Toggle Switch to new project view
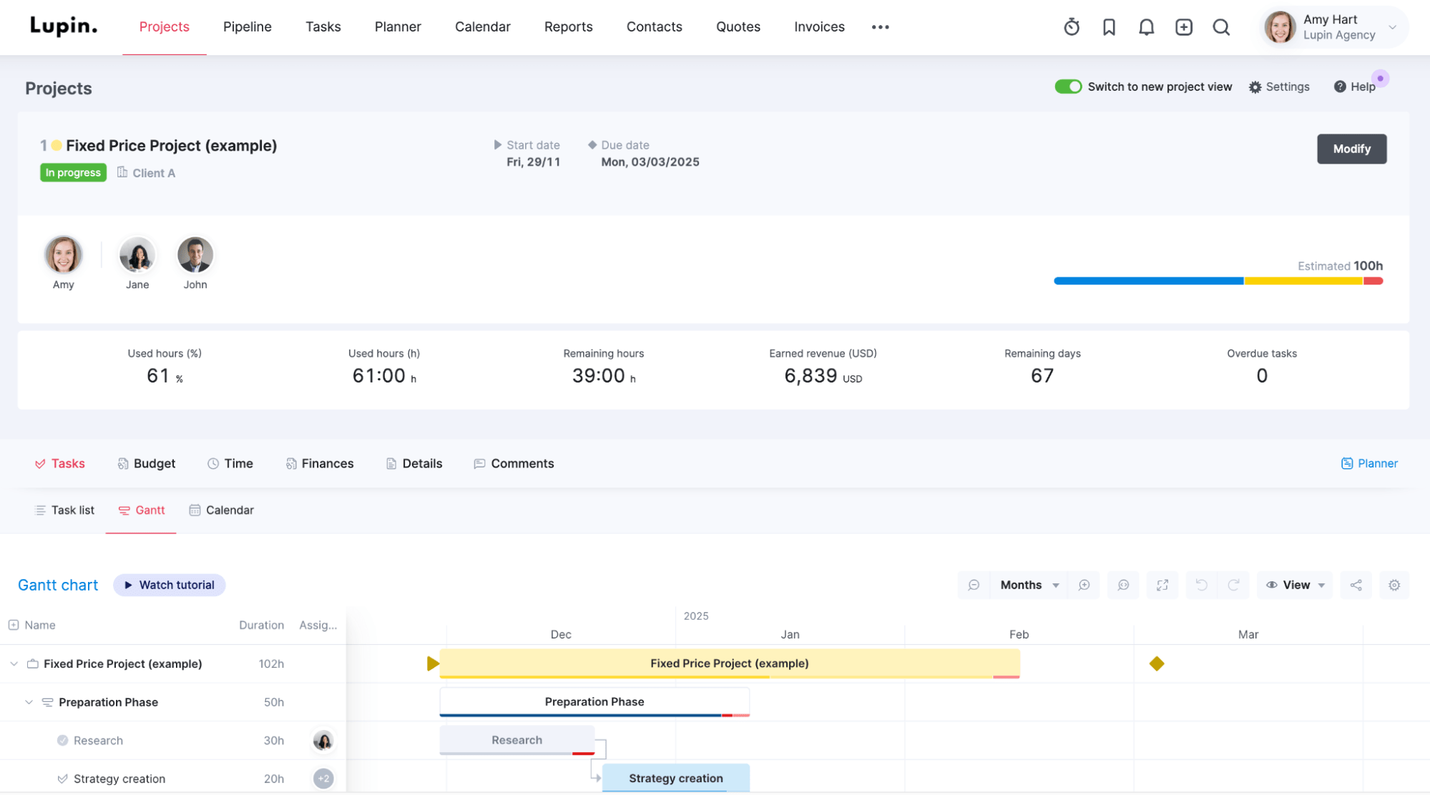 (1068, 87)
